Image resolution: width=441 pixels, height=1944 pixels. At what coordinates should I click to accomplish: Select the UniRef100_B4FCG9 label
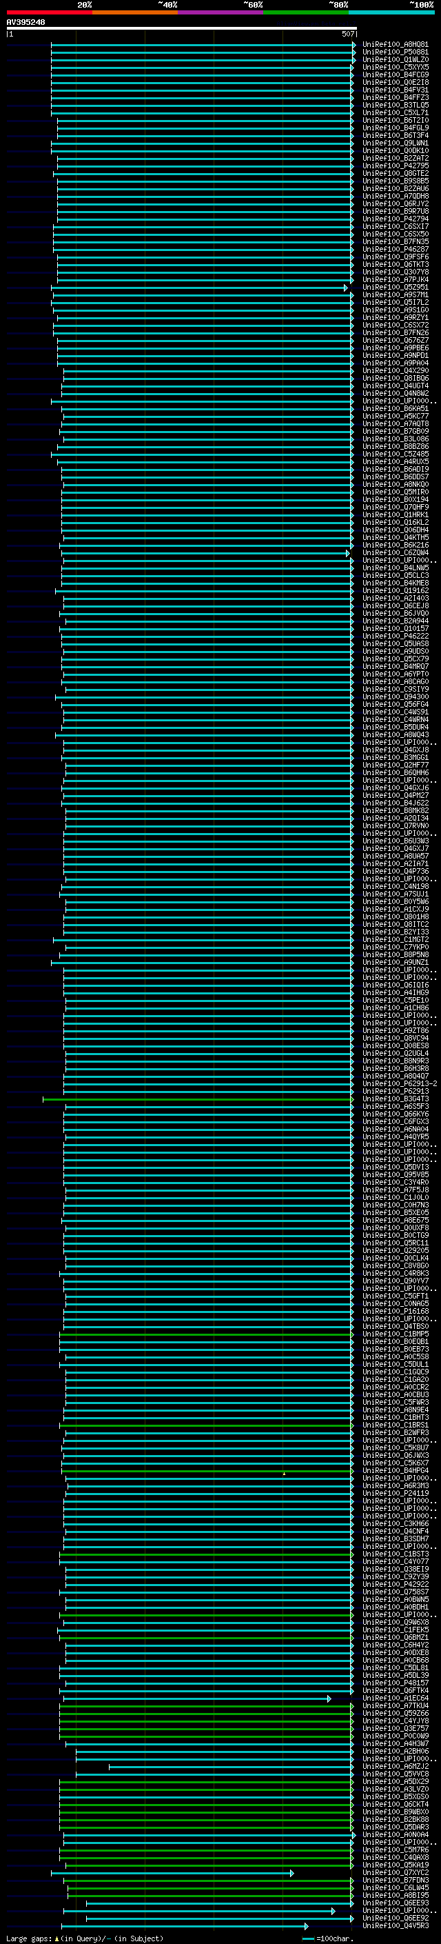[x=395, y=74]
